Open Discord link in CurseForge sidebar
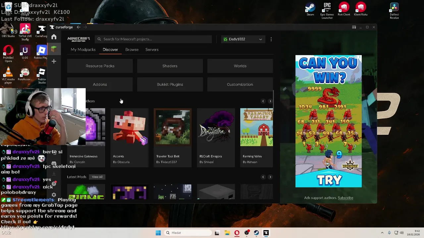424x238 pixels. pos(54,164)
